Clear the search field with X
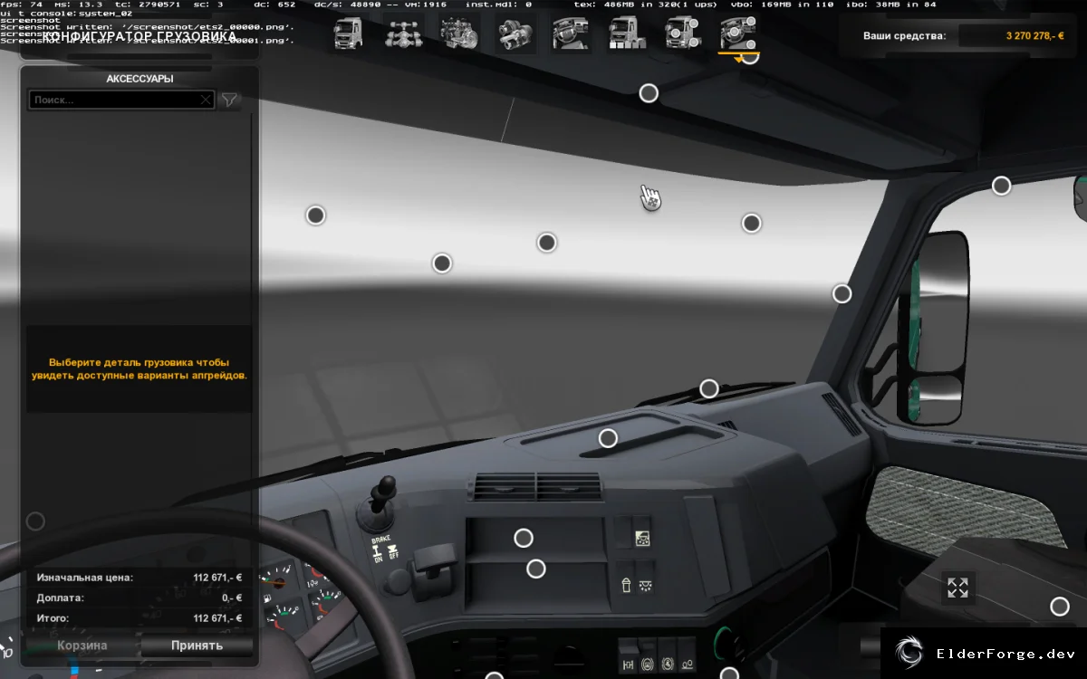1087x679 pixels. (206, 100)
